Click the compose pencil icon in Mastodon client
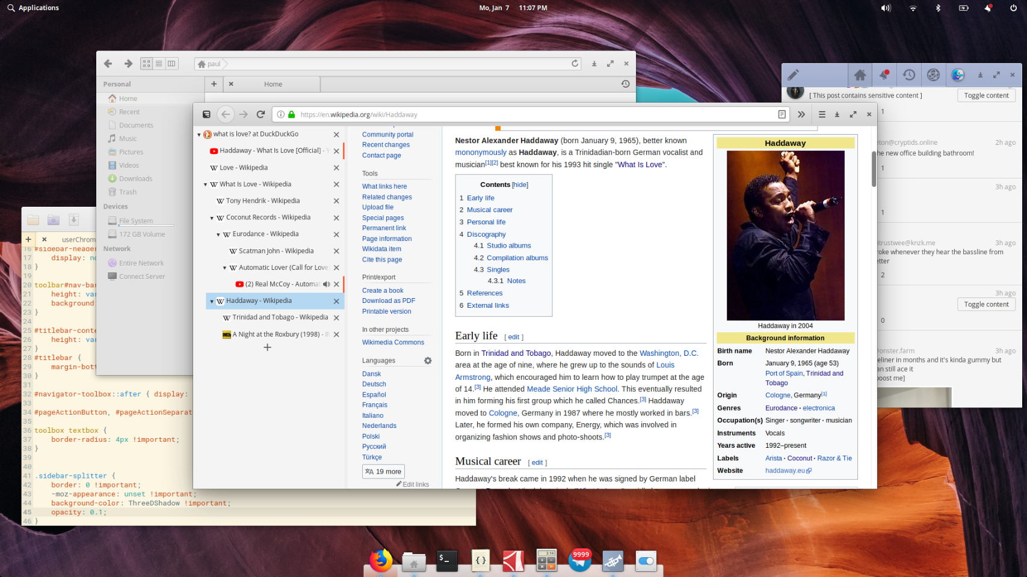 coord(793,75)
